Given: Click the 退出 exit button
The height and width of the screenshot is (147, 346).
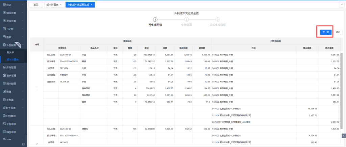Looking at the screenshot, I should [x=338, y=32].
